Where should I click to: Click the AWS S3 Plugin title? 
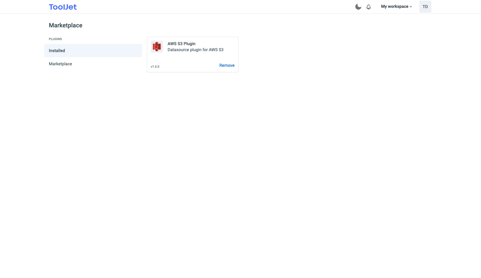click(181, 44)
